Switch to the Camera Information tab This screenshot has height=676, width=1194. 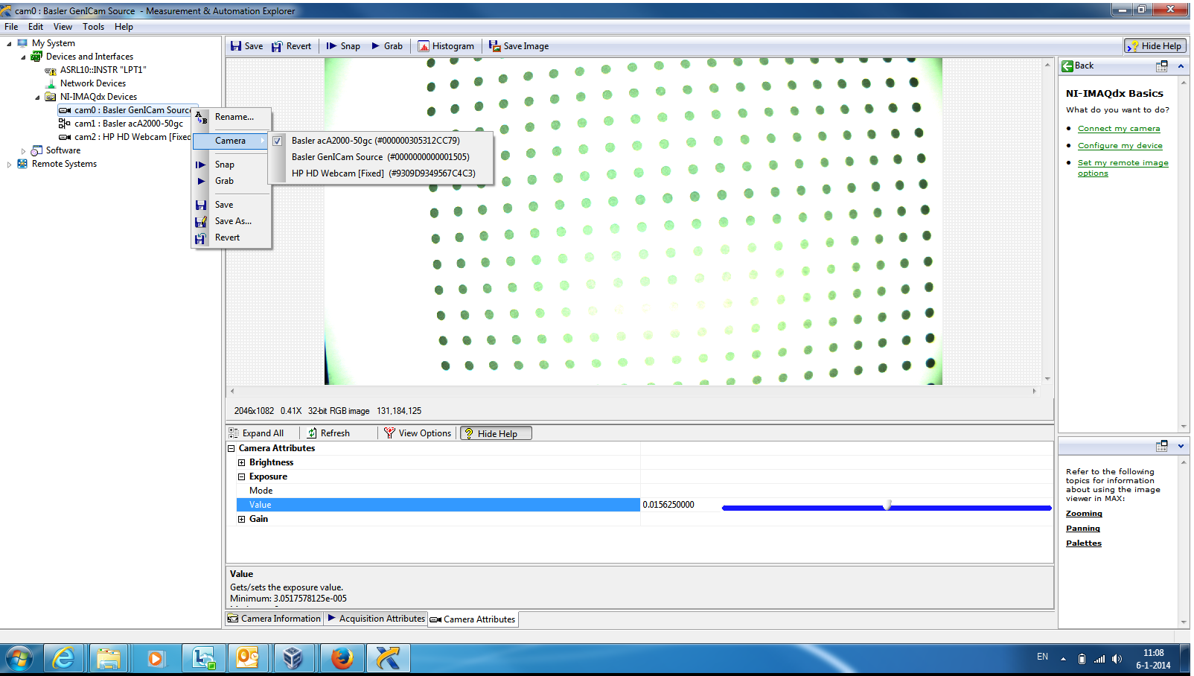274,619
